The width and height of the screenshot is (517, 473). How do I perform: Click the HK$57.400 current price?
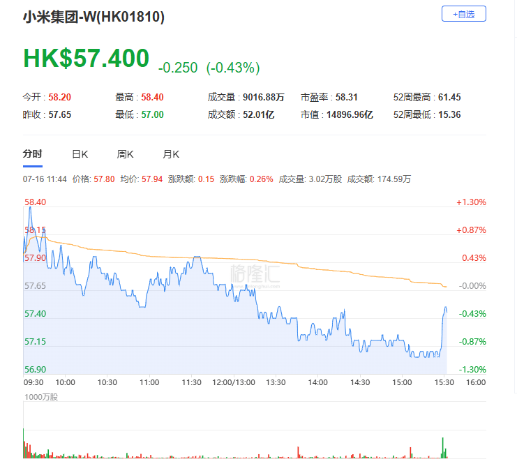[87, 59]
